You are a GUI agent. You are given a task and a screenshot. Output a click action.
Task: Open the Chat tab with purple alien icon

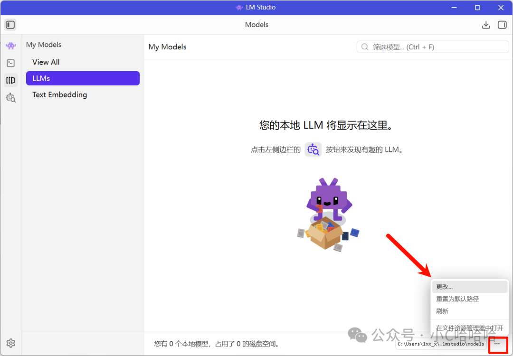tap(11, 46)
